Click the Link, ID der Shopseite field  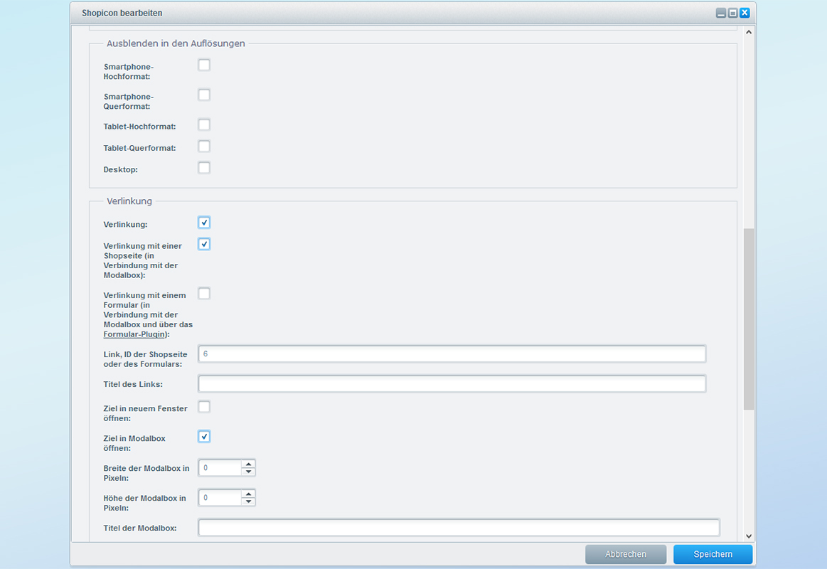452,353
